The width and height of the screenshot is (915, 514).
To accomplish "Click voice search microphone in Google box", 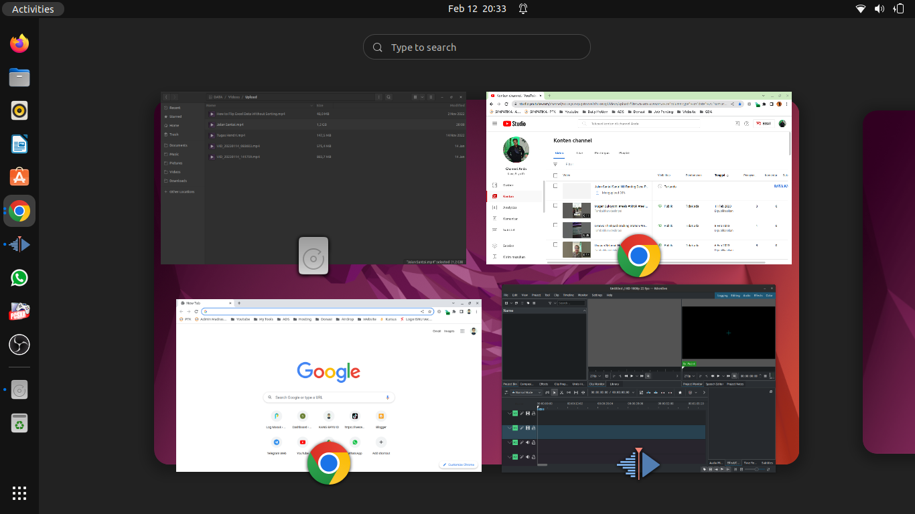I will point(387,398).
